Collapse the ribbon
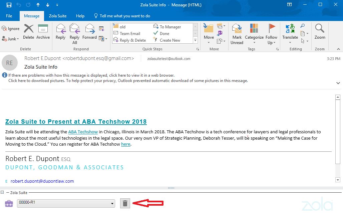 [x=338, y=49]
